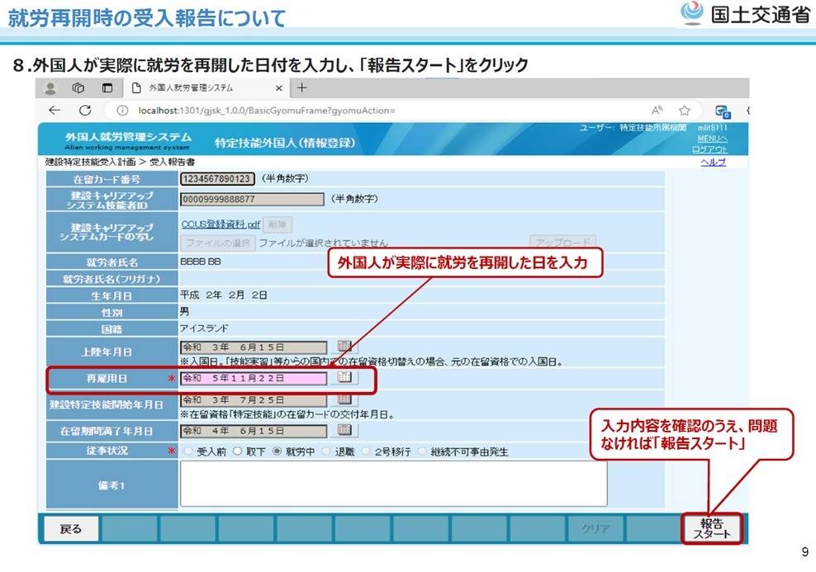Open a new browser tab
Viewport: 816px width, 572px height.
302,87
